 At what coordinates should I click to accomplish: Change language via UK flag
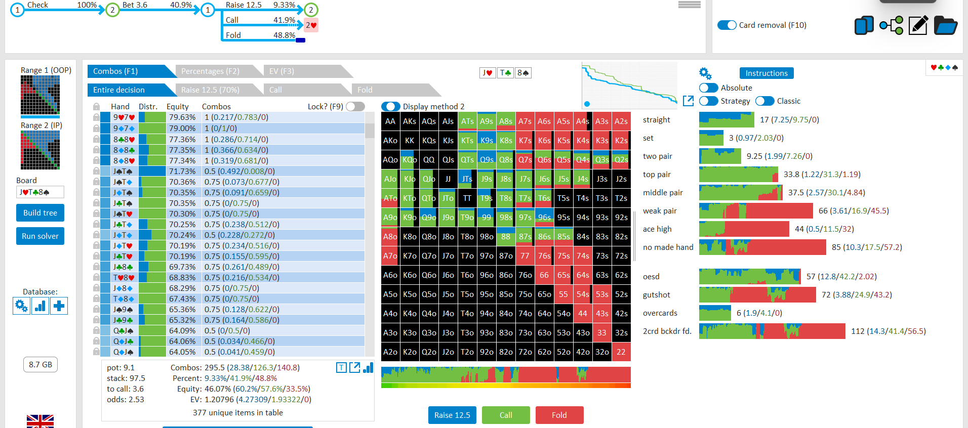click(40, 421)
